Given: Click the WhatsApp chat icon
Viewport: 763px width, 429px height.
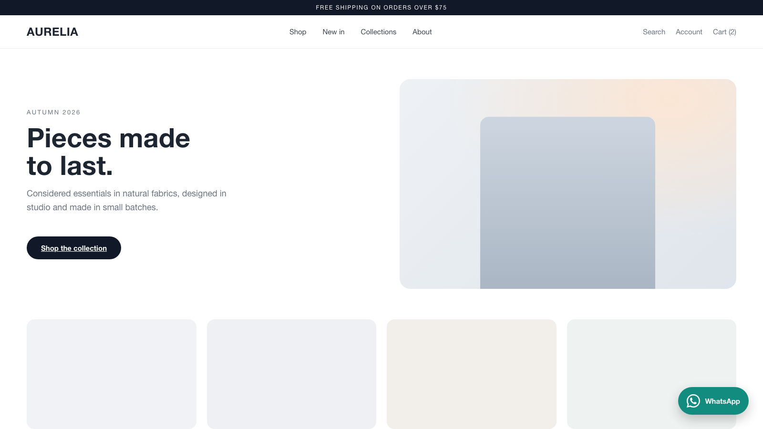Looking at the screenshot, I should (693, 401).
